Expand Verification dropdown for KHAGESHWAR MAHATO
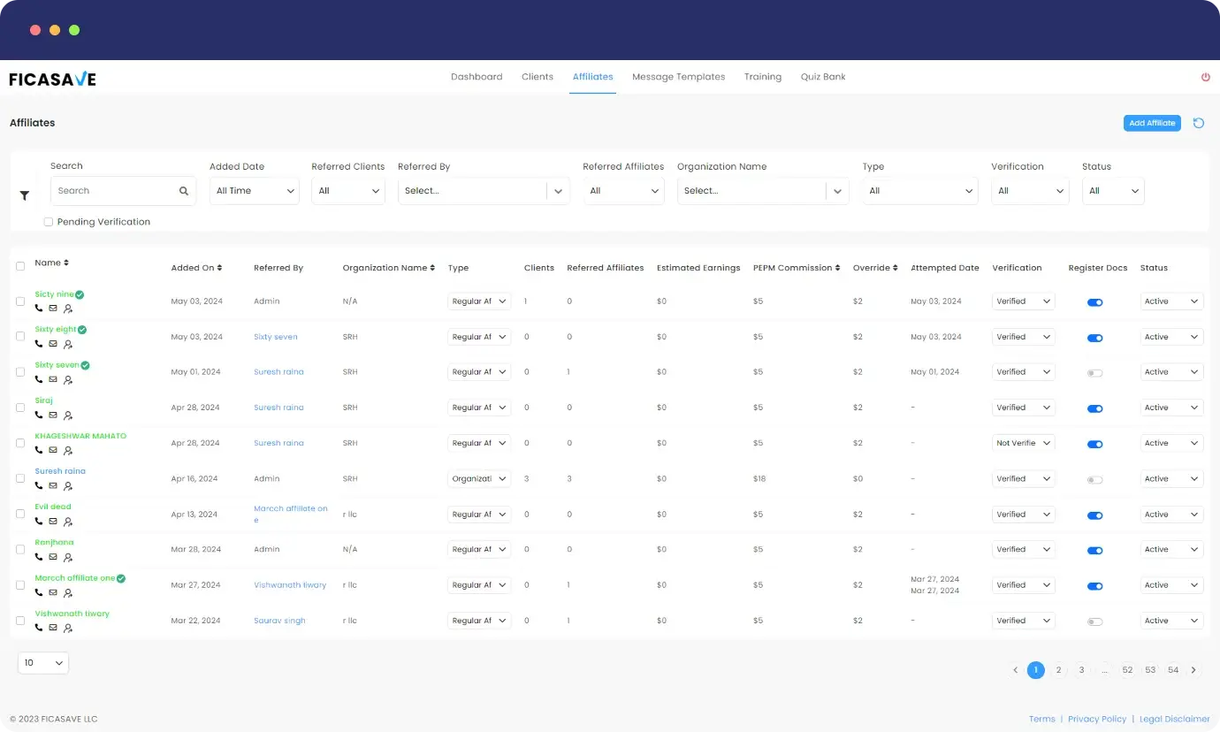The width and height of the screenshot is (1220, 732). pyautogui.click(x=1023, y=444)
